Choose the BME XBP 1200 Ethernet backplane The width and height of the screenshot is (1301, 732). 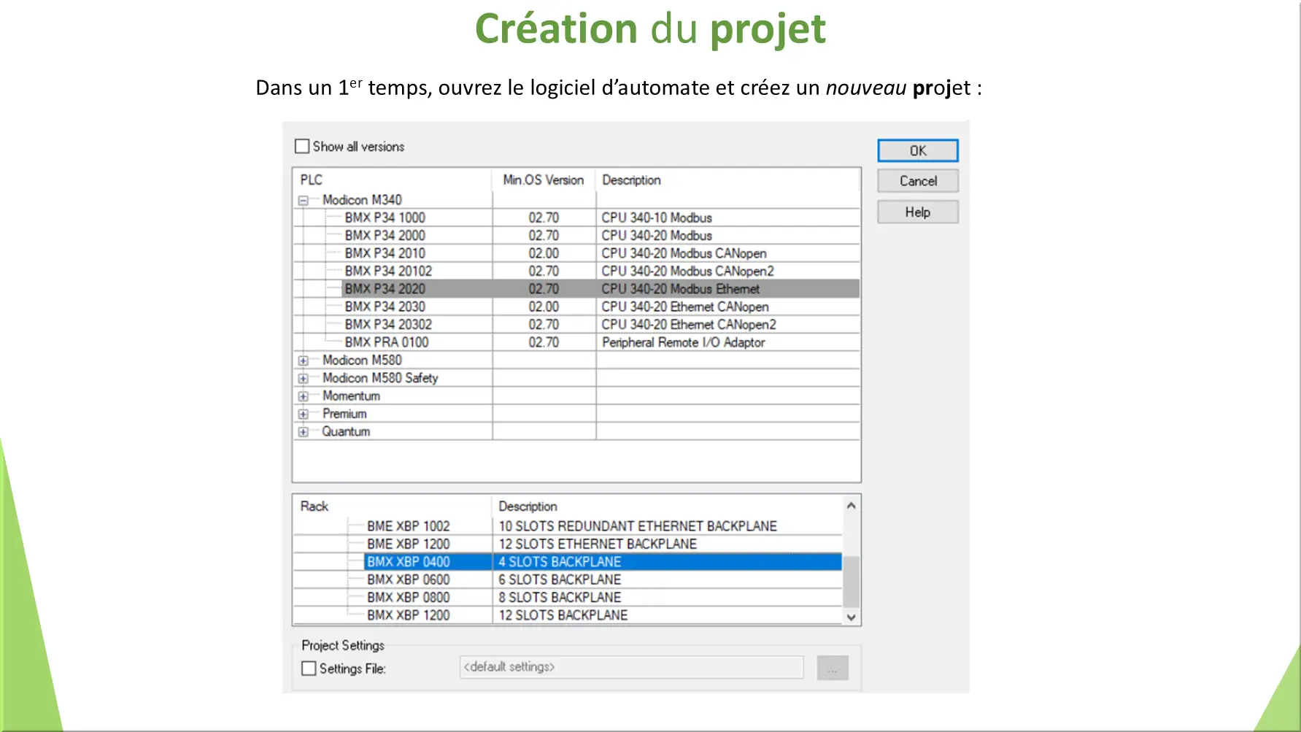408,544
